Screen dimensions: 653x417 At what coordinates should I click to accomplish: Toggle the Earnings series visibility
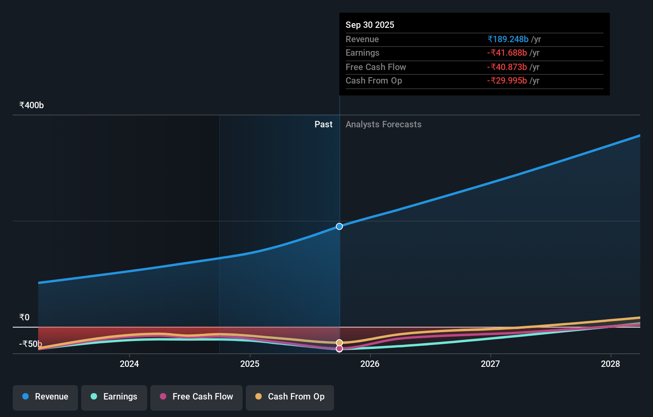(114, 398)
